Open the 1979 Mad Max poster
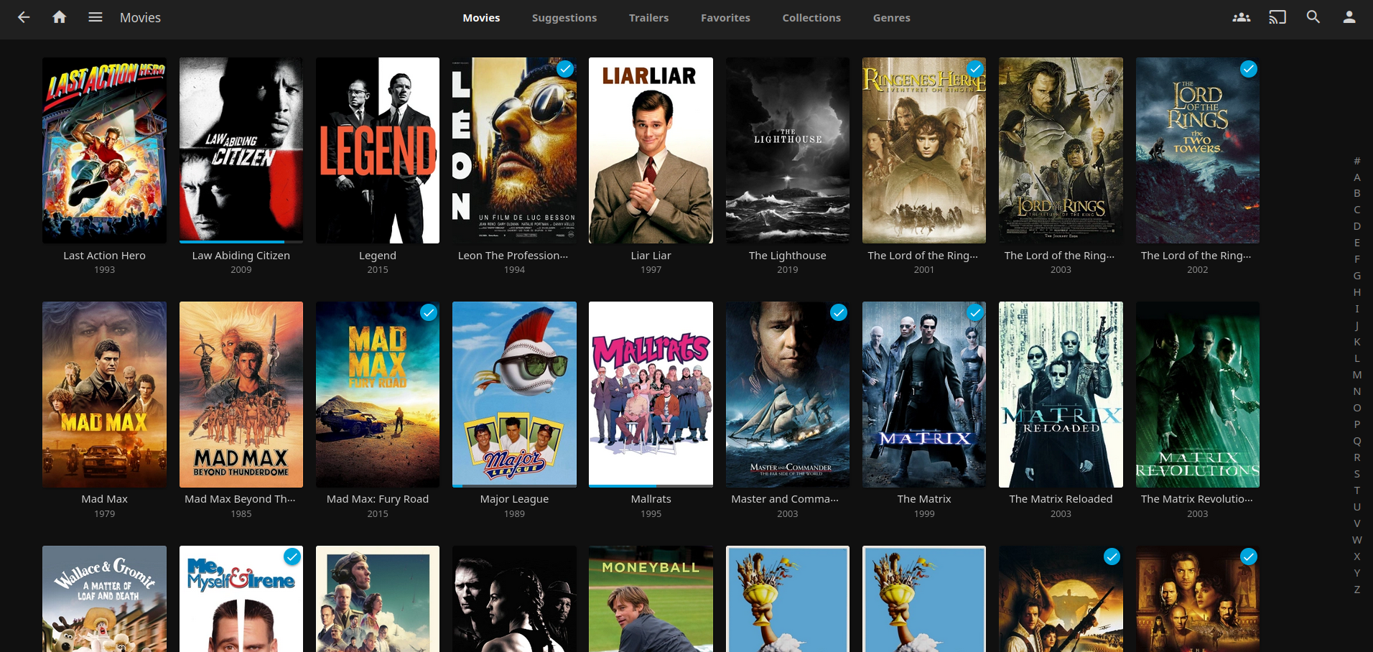The height and width of the screenshot is (652, 1373). coord(104,394)
